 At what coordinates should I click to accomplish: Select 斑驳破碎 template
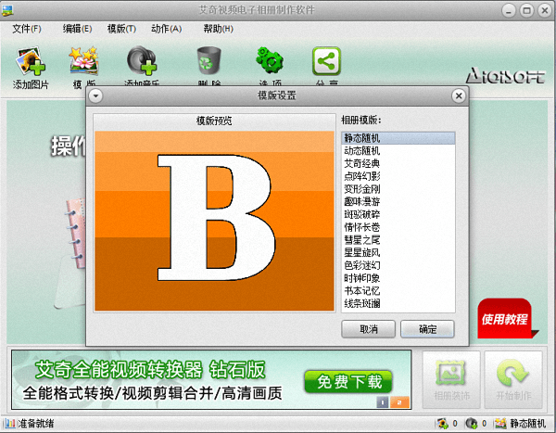click(x=398, y=215)
